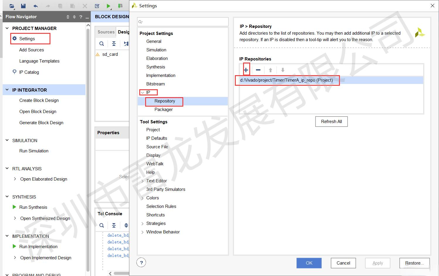This screenshot has height=276, width=439.
Task: Move repository down with the down arrow
Action: (283, 70)
